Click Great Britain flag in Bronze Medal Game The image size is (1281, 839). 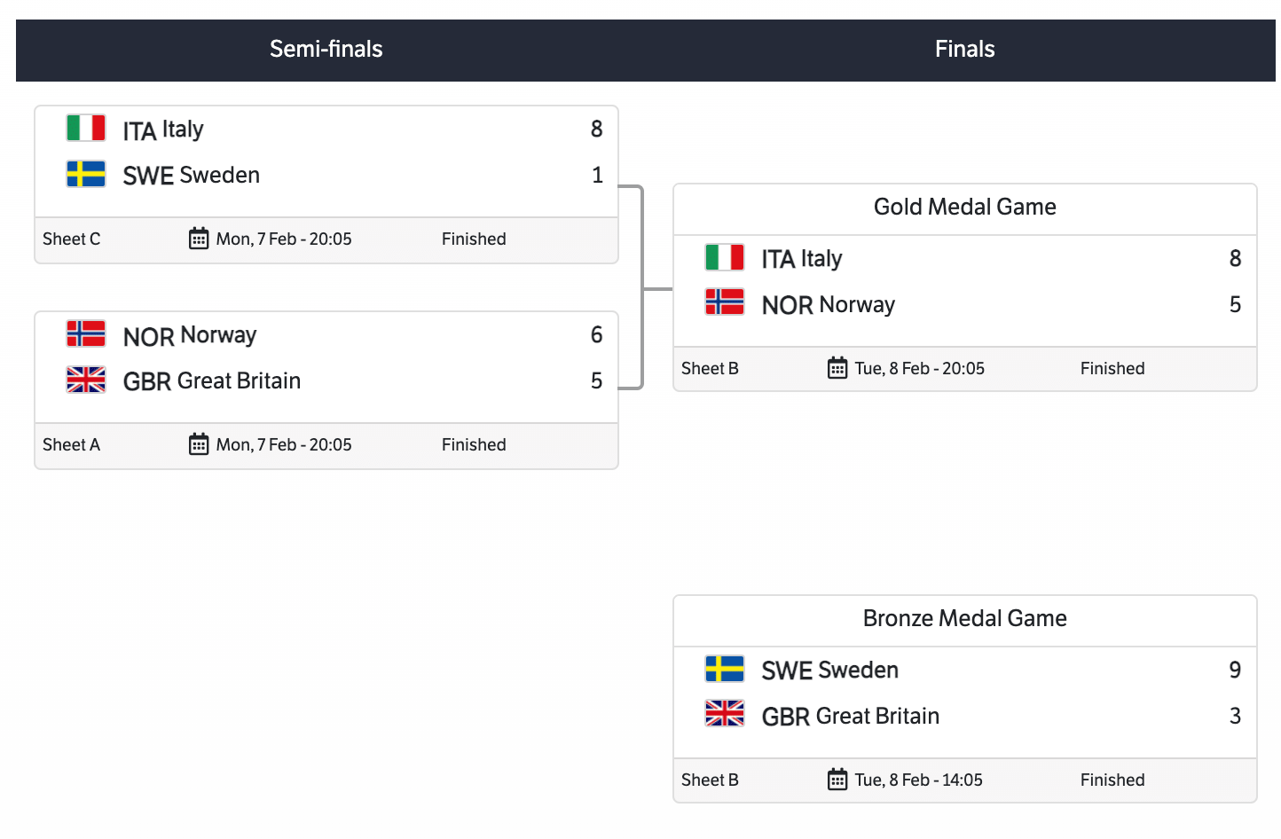[725, 714]
